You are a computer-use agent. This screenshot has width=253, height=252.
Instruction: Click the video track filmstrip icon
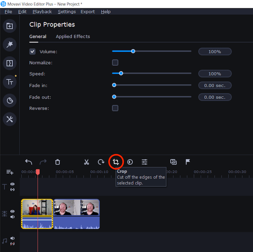pos(4,214)
